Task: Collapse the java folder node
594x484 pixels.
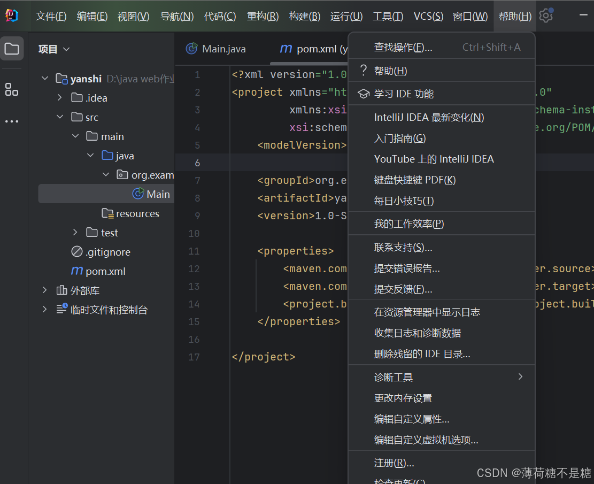Action: point(90,156)
